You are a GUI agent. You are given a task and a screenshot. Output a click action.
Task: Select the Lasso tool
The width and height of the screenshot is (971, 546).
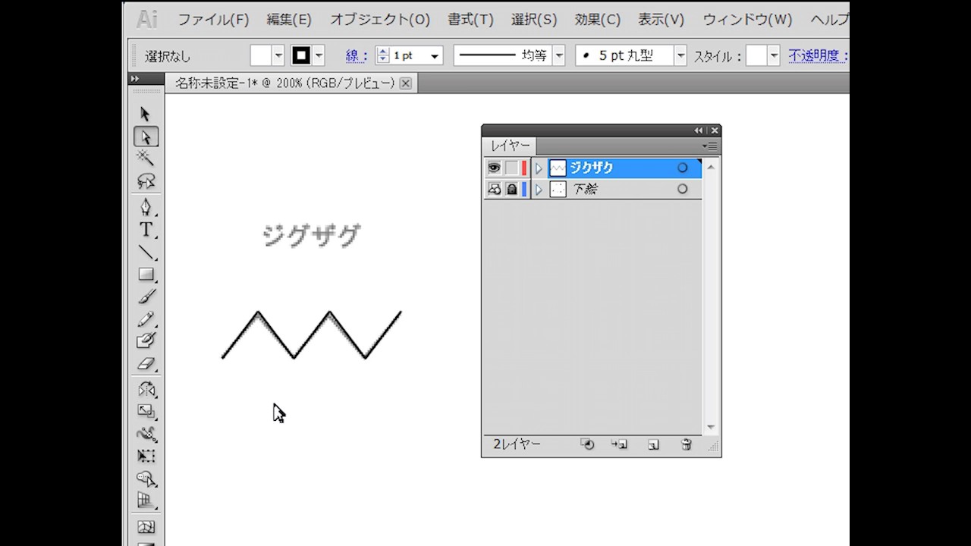(146, 181)
